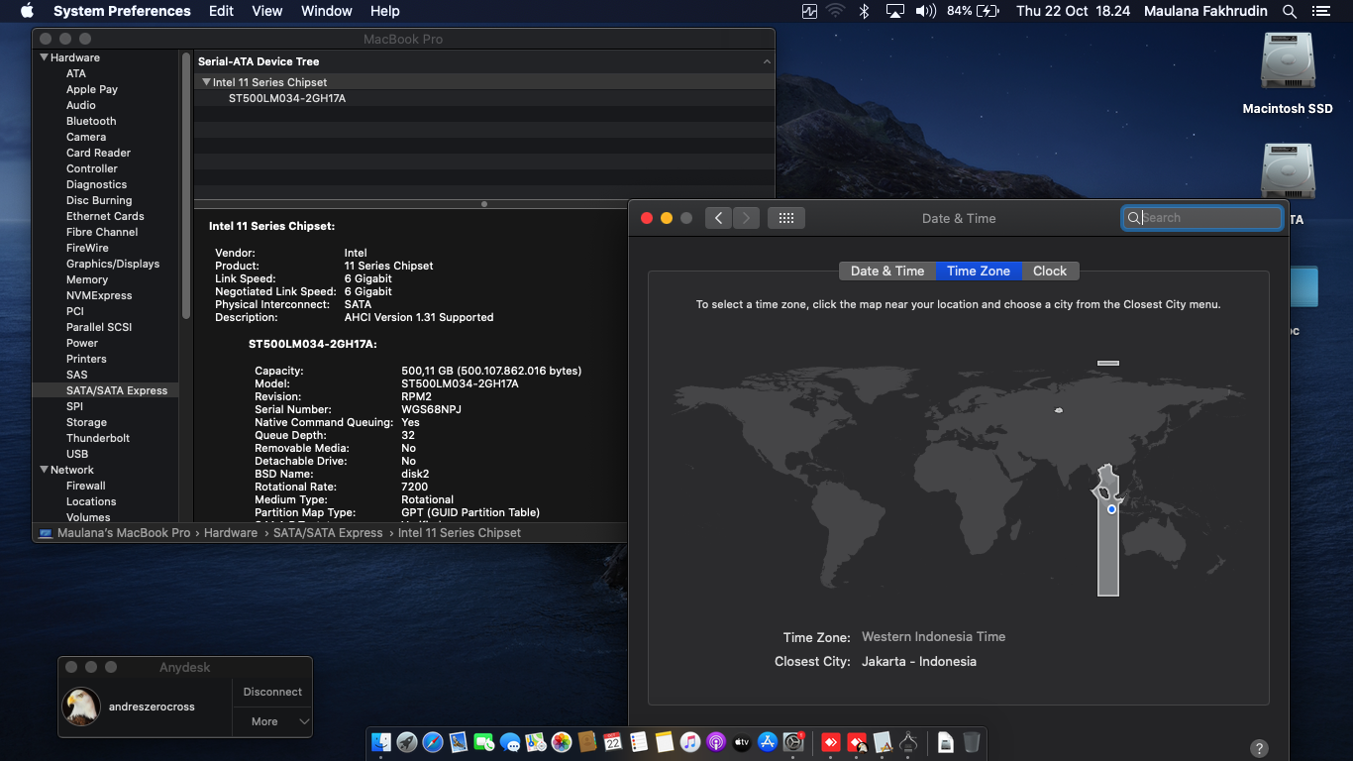Open the Window menu

[327, 11]
